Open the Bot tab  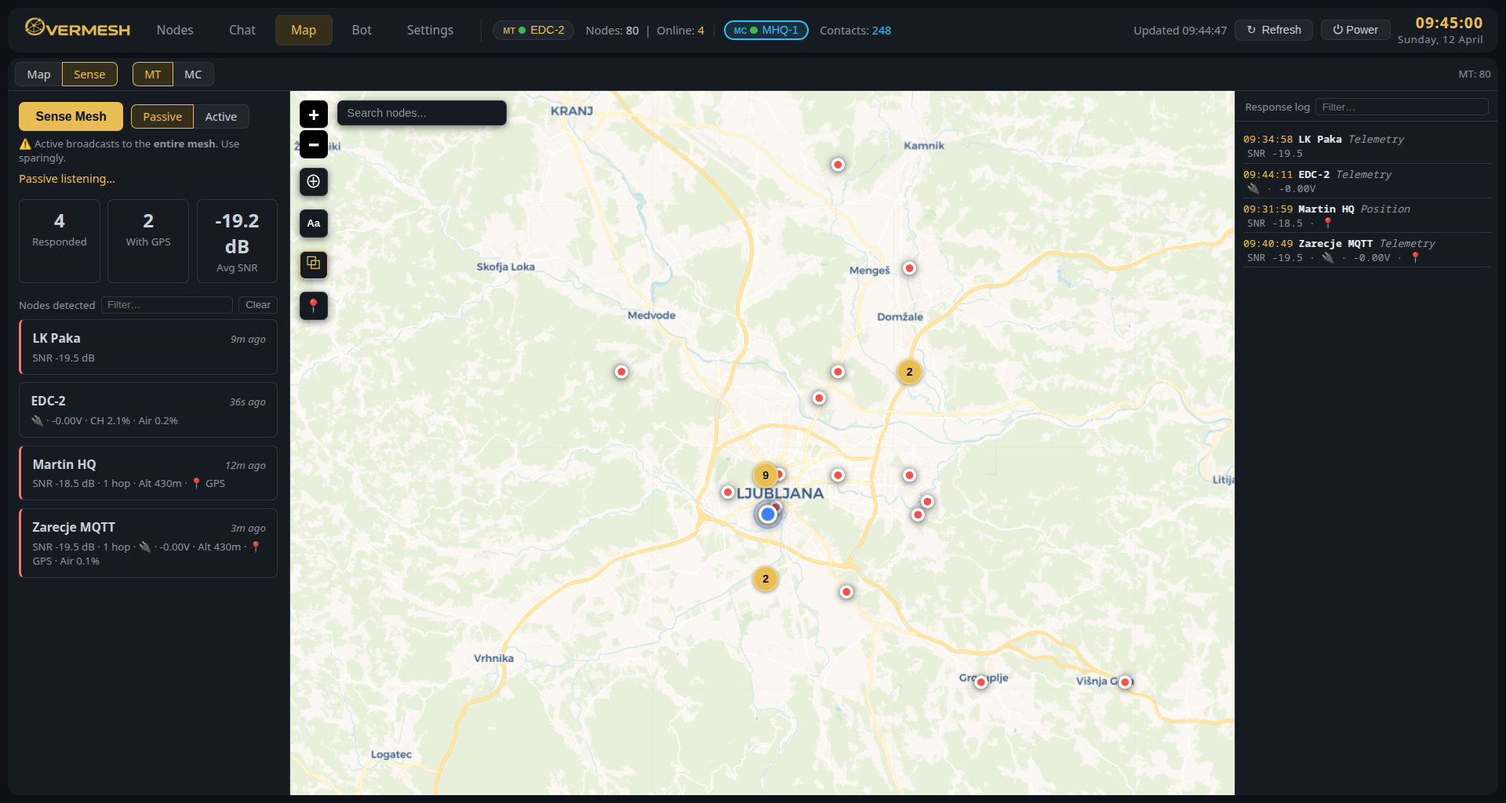pyautogui.click(x=362, y=30)
